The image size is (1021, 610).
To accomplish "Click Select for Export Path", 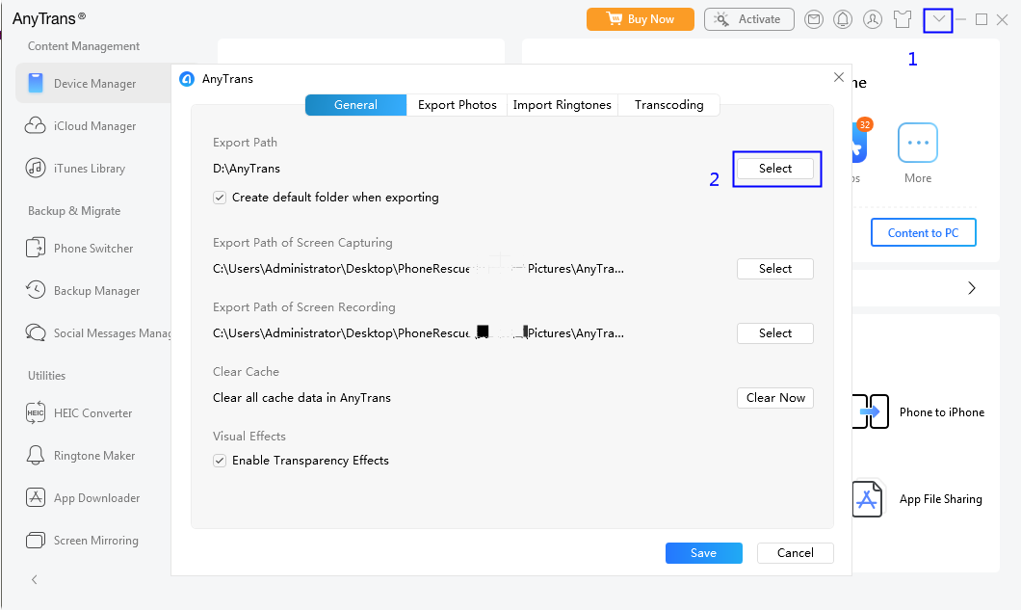I will click(x=774, y=169).
